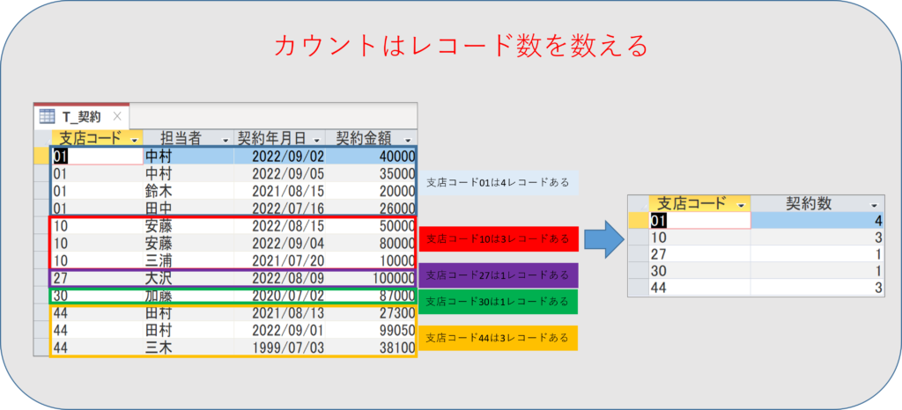
Task: Select the 田中 cell
Action: pyautogui.click(x=189, y=208)
